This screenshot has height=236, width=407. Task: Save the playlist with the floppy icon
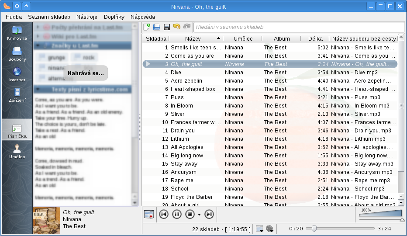pyautogui.click(x=167, y=27)
